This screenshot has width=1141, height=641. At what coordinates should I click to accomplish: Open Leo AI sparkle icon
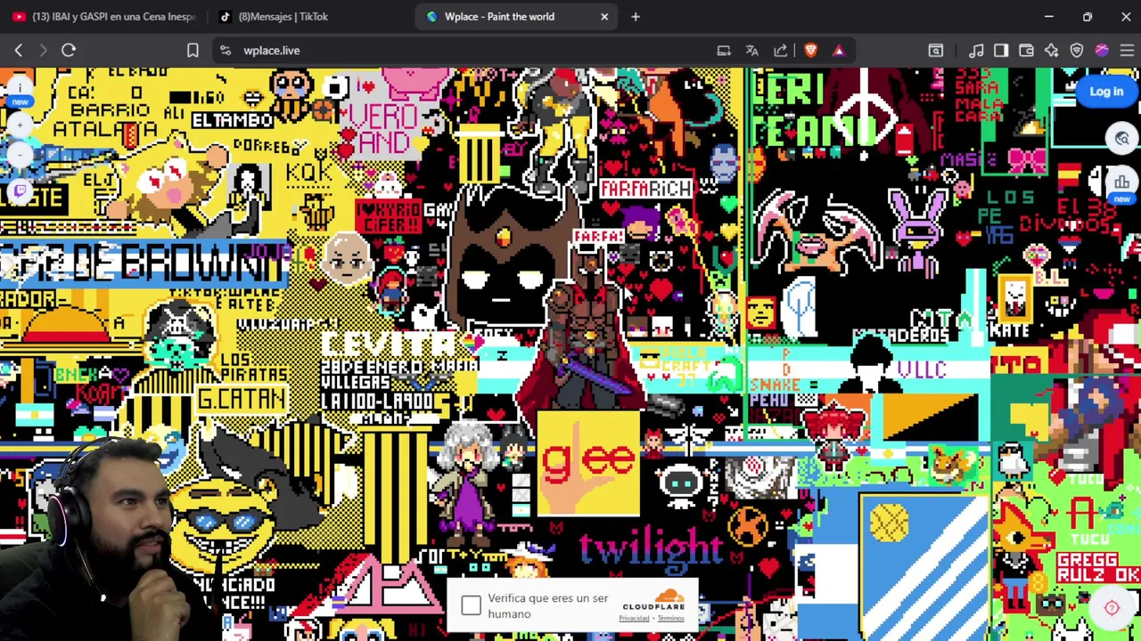[x=1052, y=51]
